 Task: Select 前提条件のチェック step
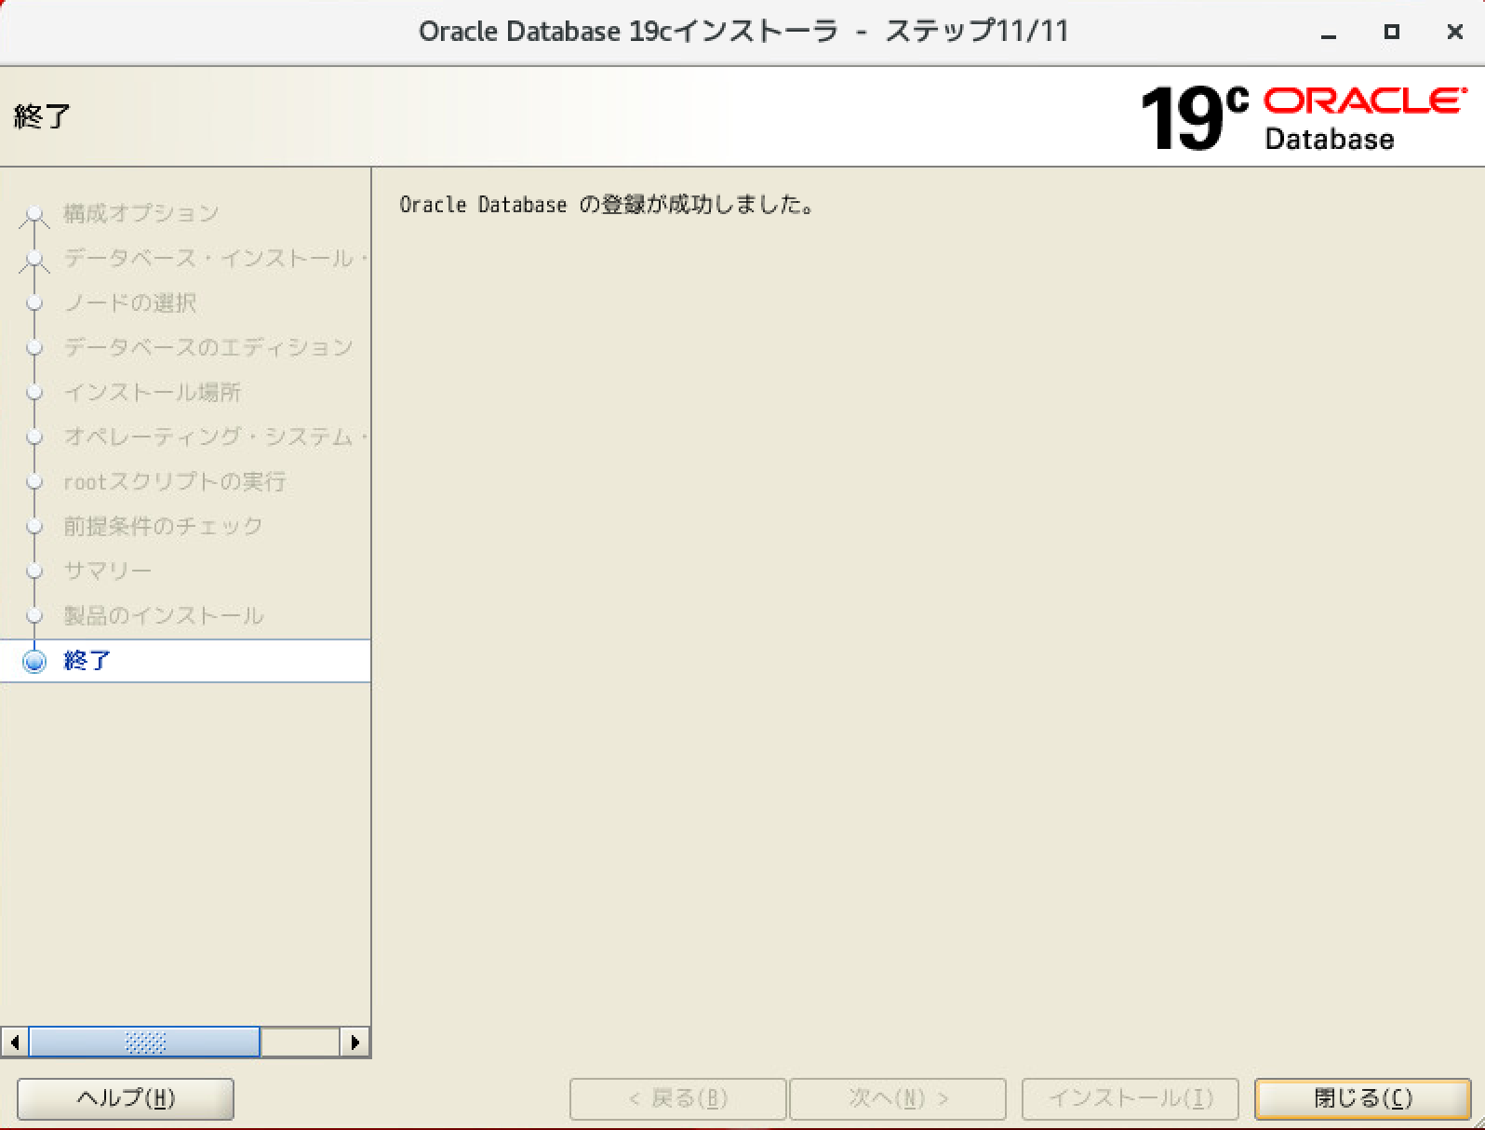164,526
